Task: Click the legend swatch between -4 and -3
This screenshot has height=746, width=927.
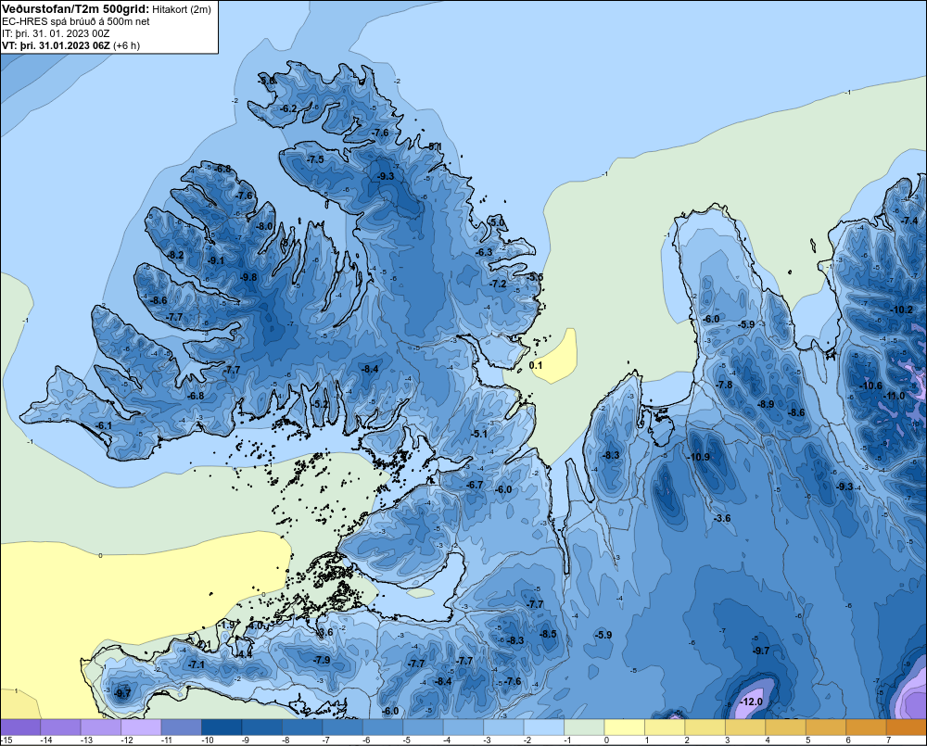Action: [463, 727]
